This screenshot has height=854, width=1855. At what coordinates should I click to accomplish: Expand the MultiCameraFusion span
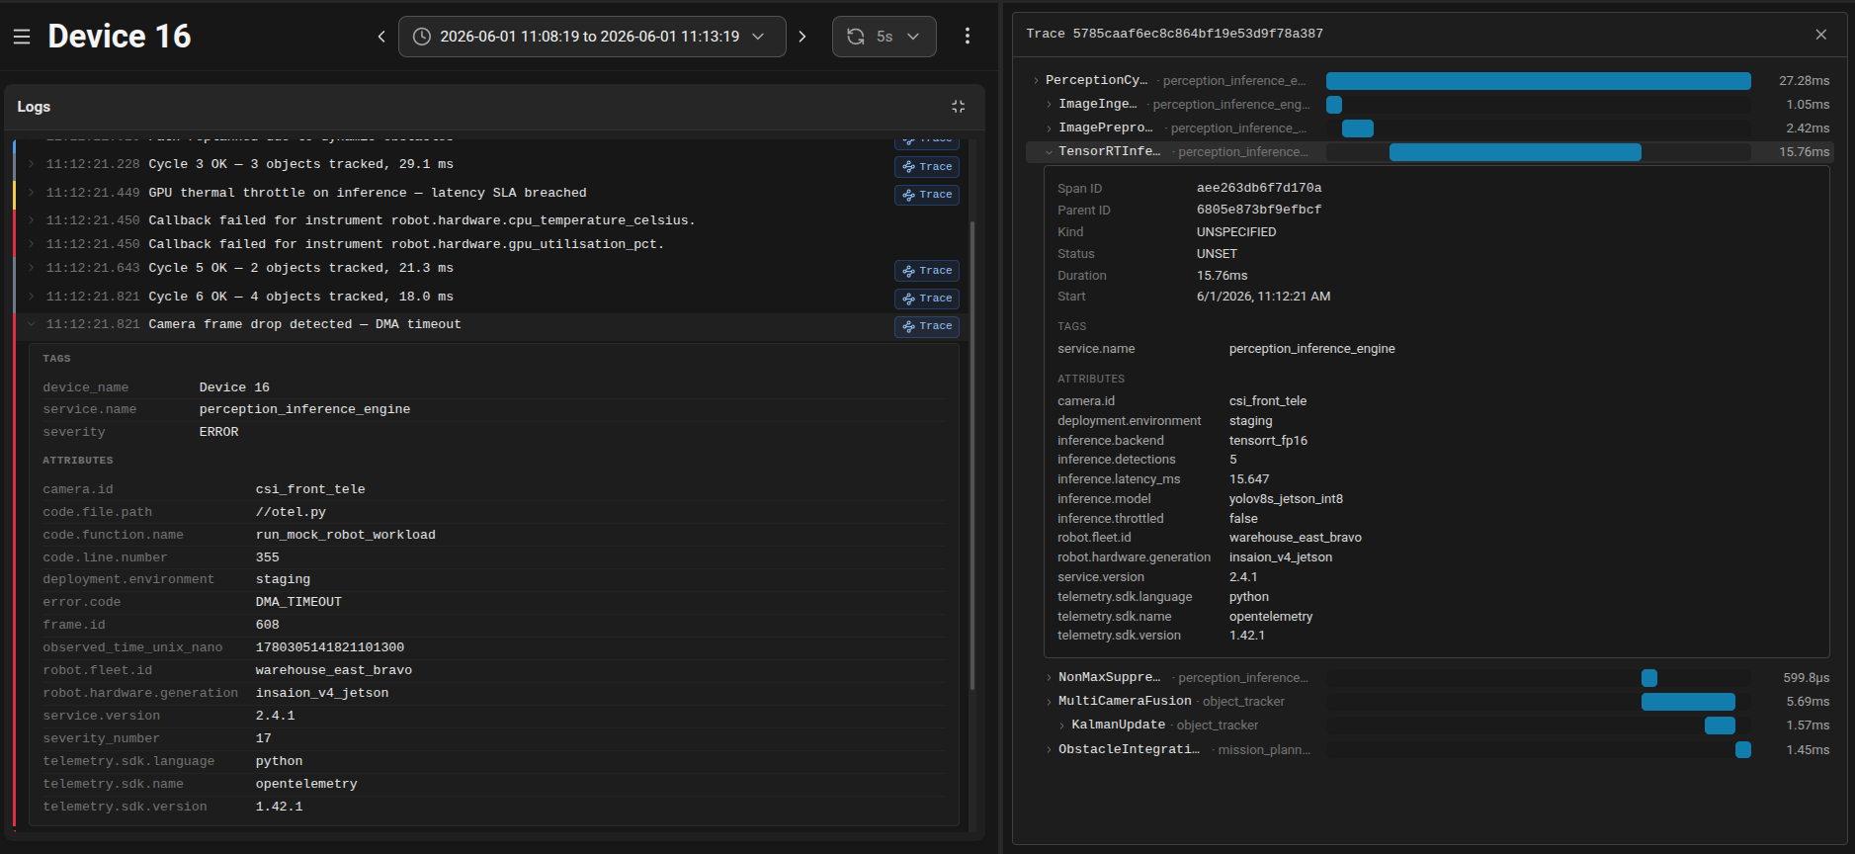pos(1049,702)
